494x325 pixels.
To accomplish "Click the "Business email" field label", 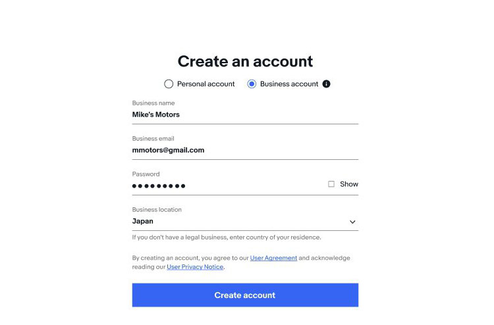I will click(x=153, y=138).
